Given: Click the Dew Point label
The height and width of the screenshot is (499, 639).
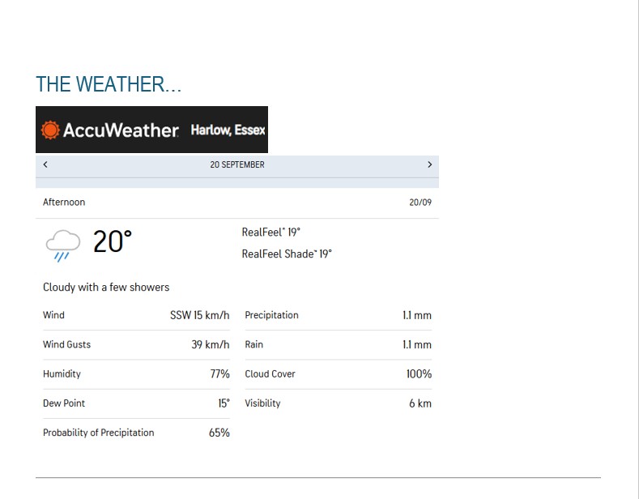Looking at the screenshot, I should [64, 403].
